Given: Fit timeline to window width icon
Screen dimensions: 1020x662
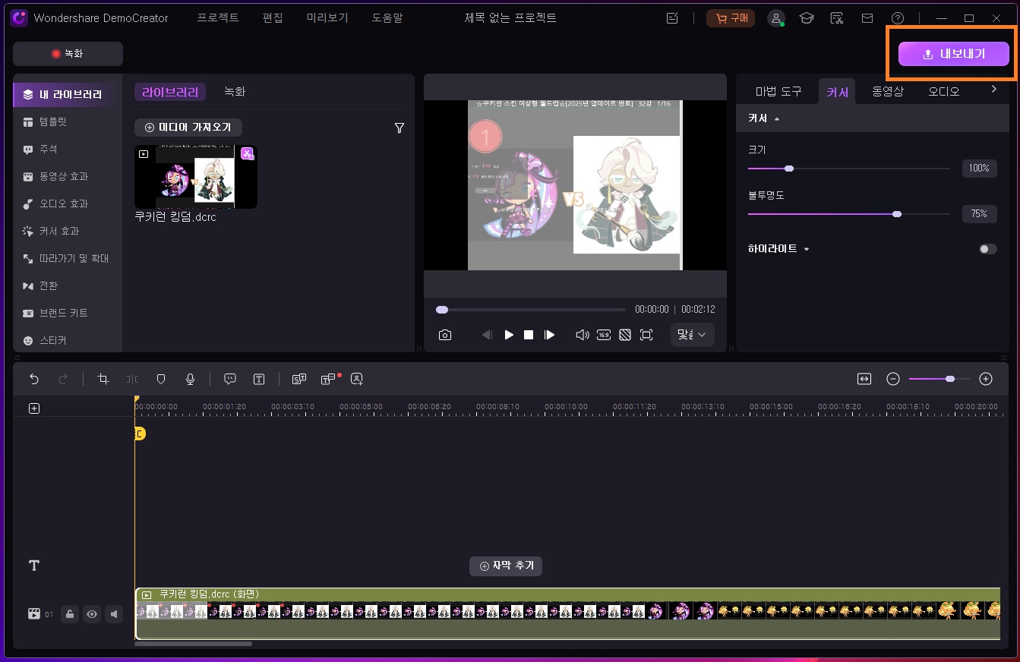Looking at the screenshot, I should click(864, 379).
